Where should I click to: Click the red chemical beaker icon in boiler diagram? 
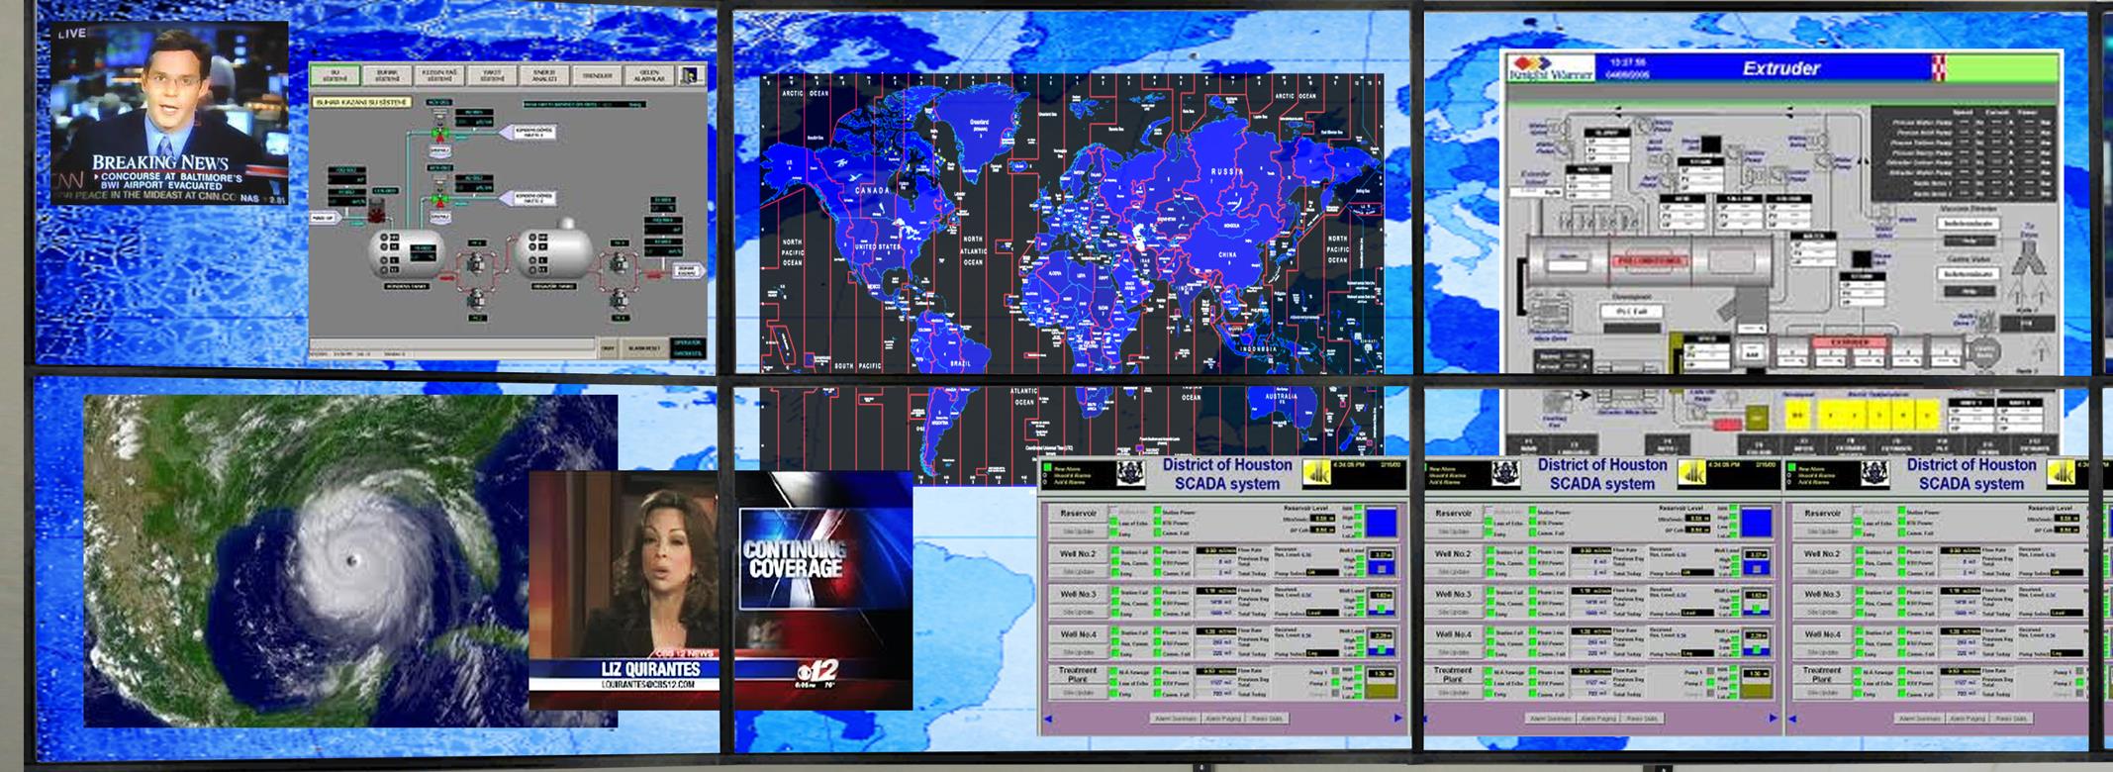pyautogui.click(x=377, y=211)
